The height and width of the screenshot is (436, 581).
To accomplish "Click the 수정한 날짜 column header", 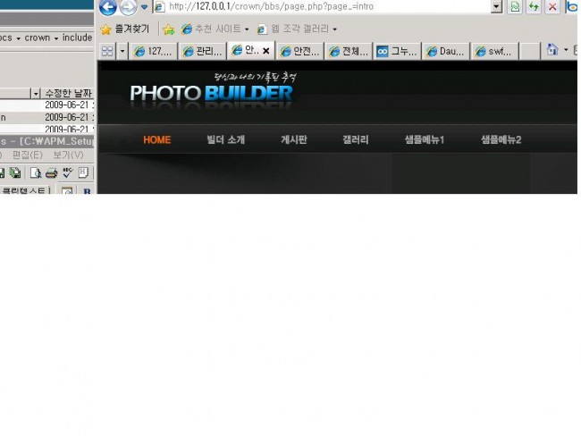I will tap(68, 93).
